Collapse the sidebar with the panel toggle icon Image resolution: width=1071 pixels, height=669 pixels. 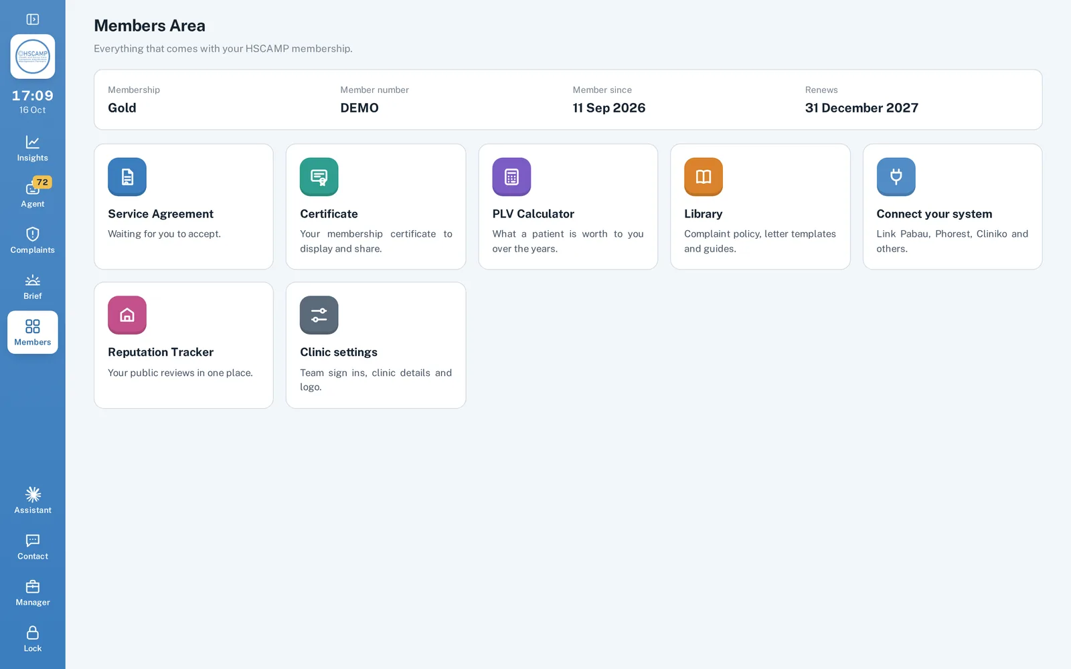(32, 19)
